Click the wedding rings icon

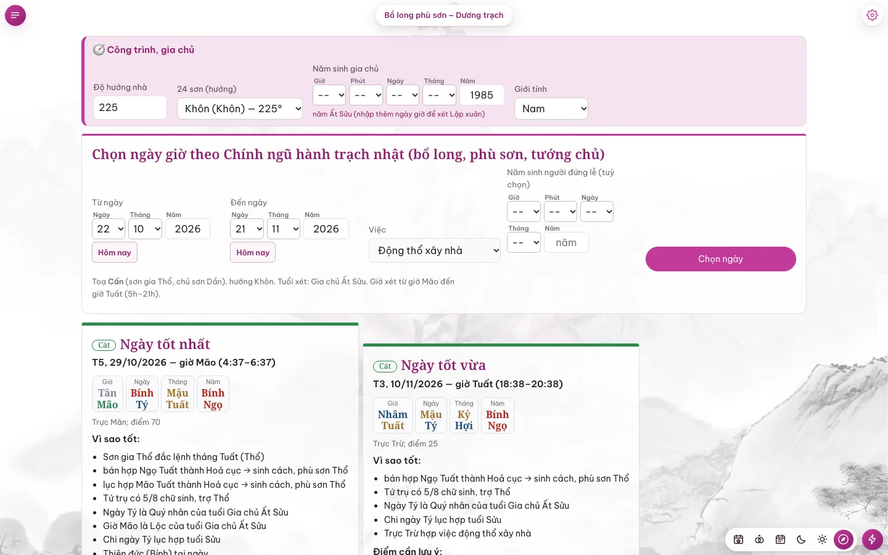[759, 540]
